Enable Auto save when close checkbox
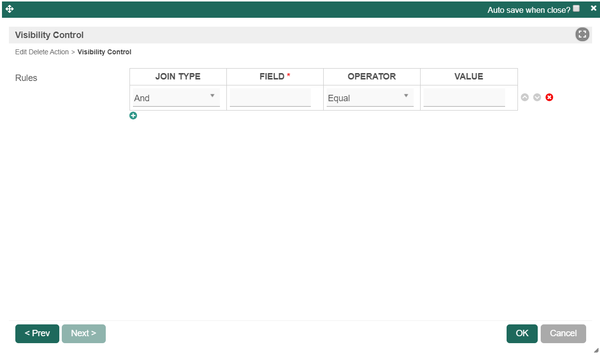600x355 pixels. [576, 8]
